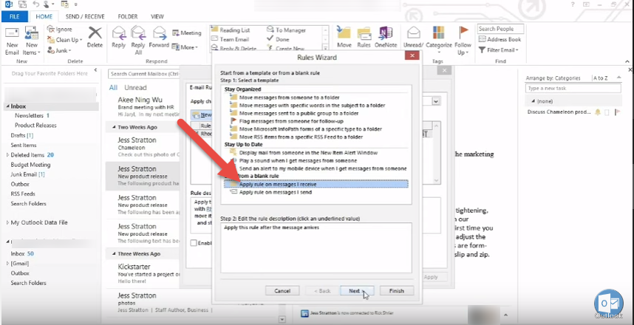Collapse the folder pane
634x325 pixels.
pyautogui.click(x=95, y=70)
